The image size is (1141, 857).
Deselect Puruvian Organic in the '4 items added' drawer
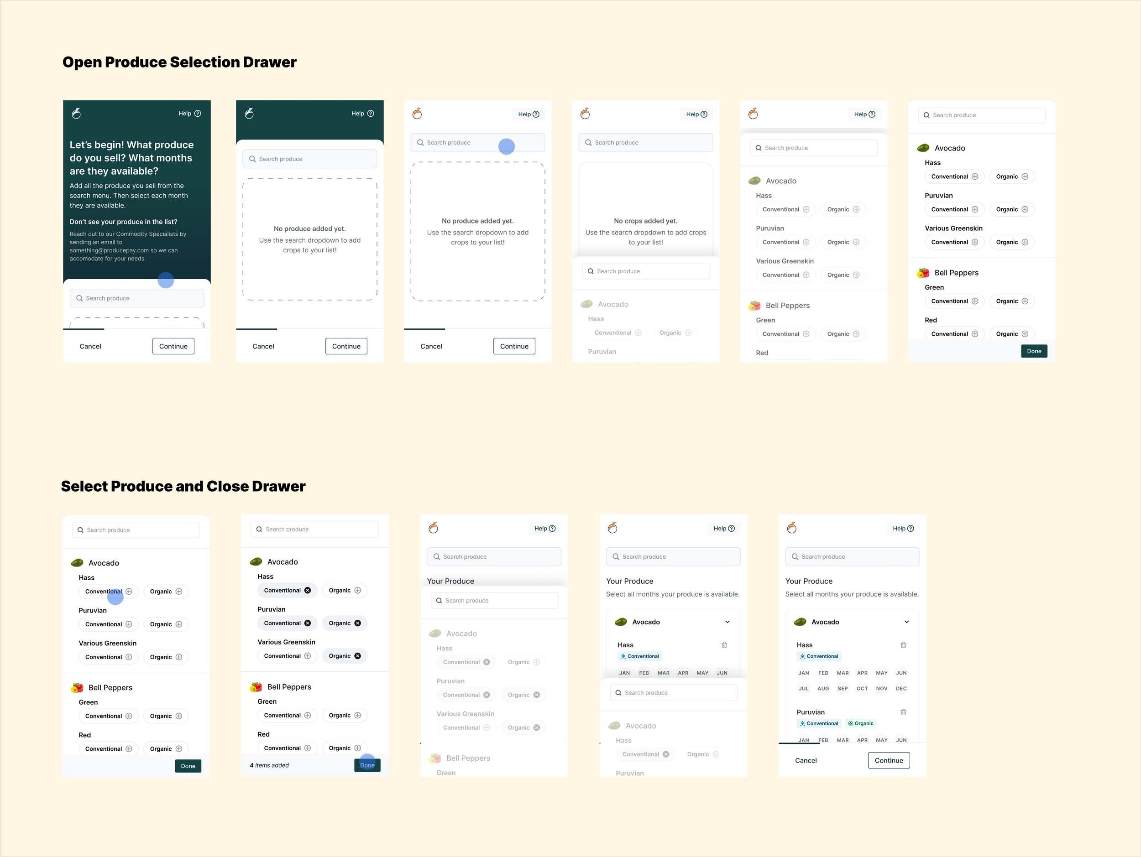tap(357, 623)
